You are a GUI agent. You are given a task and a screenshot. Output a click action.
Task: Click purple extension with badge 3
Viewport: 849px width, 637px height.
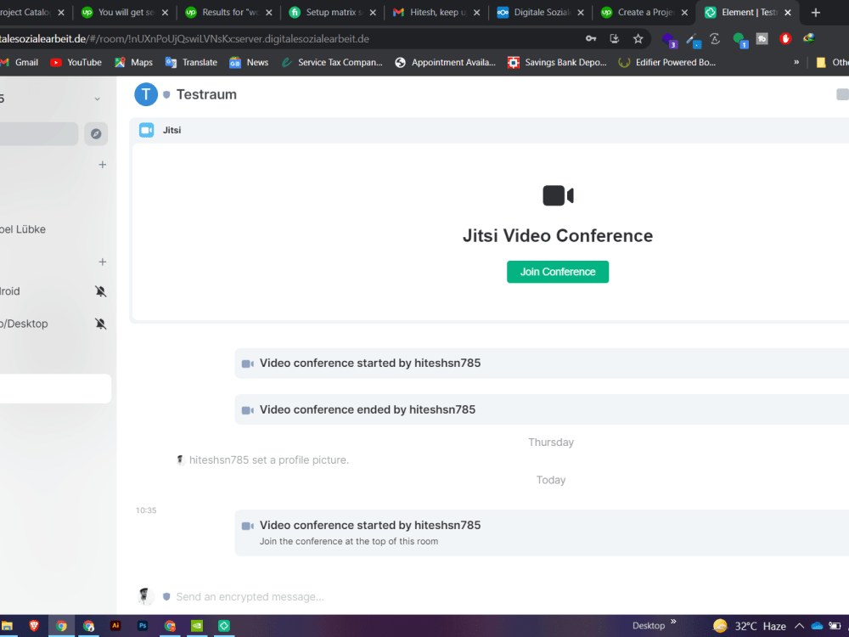pos(669,40)
